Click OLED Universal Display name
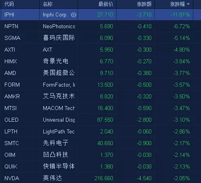Viewport: 201px width, 183px height. coord(59,120)
